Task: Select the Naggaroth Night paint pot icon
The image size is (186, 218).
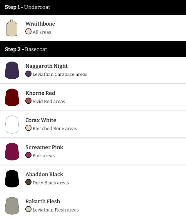Action: pyautogui.click(x=12, y=70)
